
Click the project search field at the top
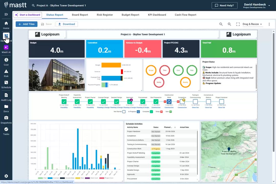coord(59,5)
